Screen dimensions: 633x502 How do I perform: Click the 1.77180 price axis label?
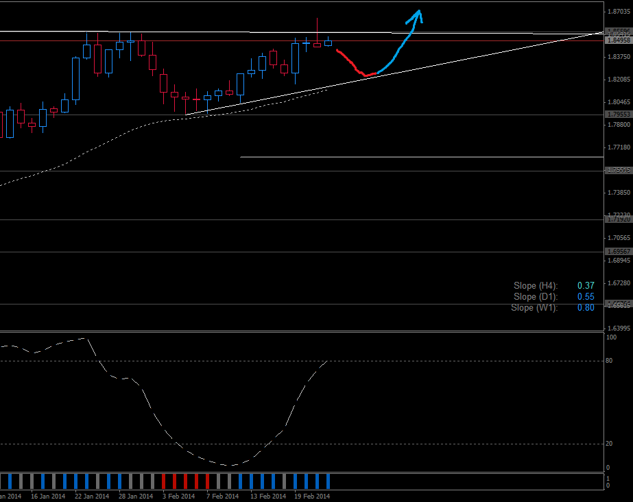coord(619,147)
